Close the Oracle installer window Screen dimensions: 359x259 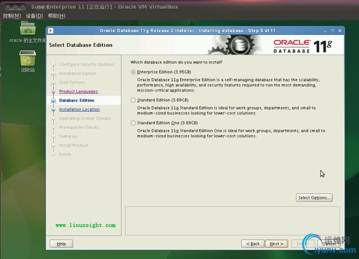(340, 31)
